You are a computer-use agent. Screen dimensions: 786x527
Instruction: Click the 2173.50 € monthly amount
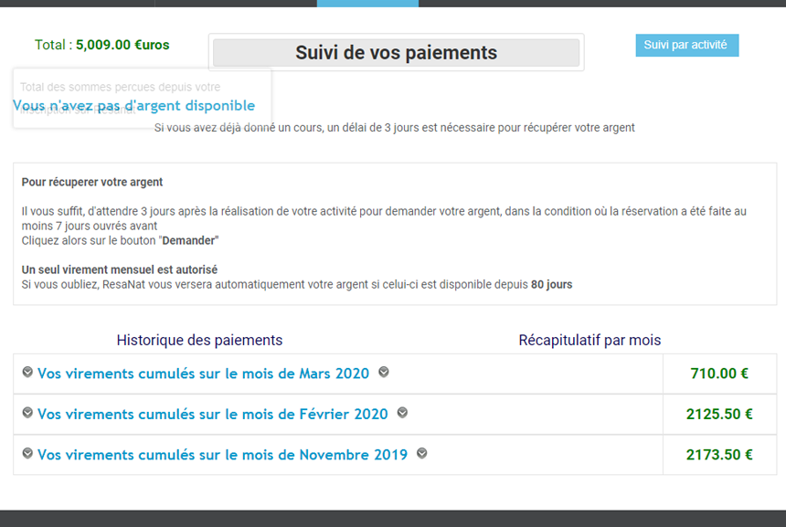tap(719, 454)
